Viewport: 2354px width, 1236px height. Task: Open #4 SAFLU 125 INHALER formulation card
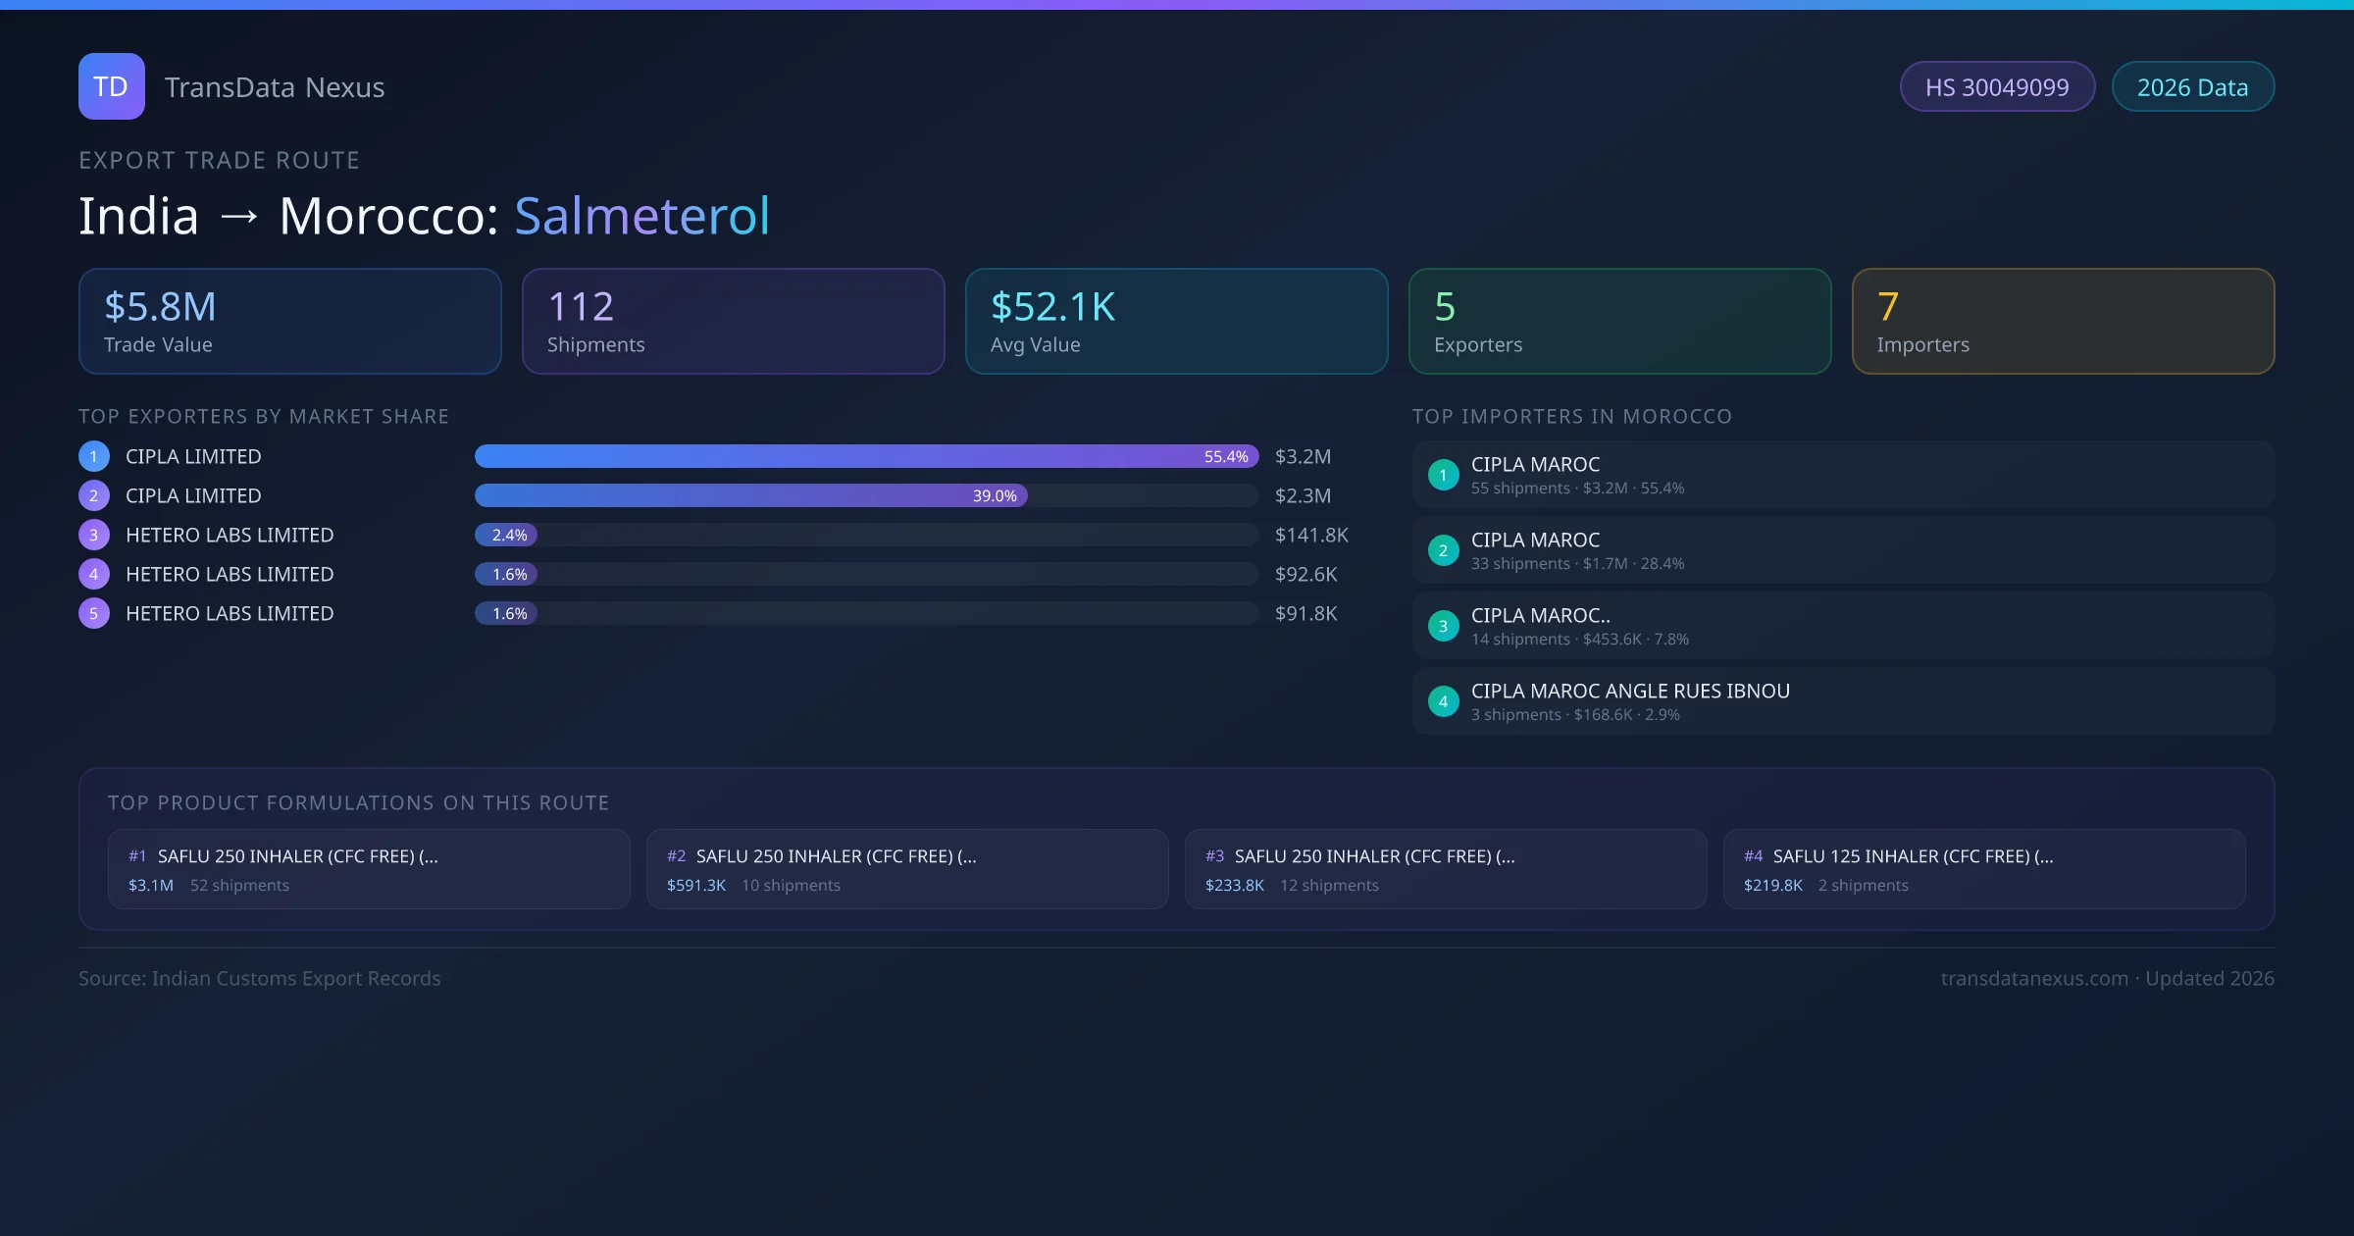[1983, 869]
